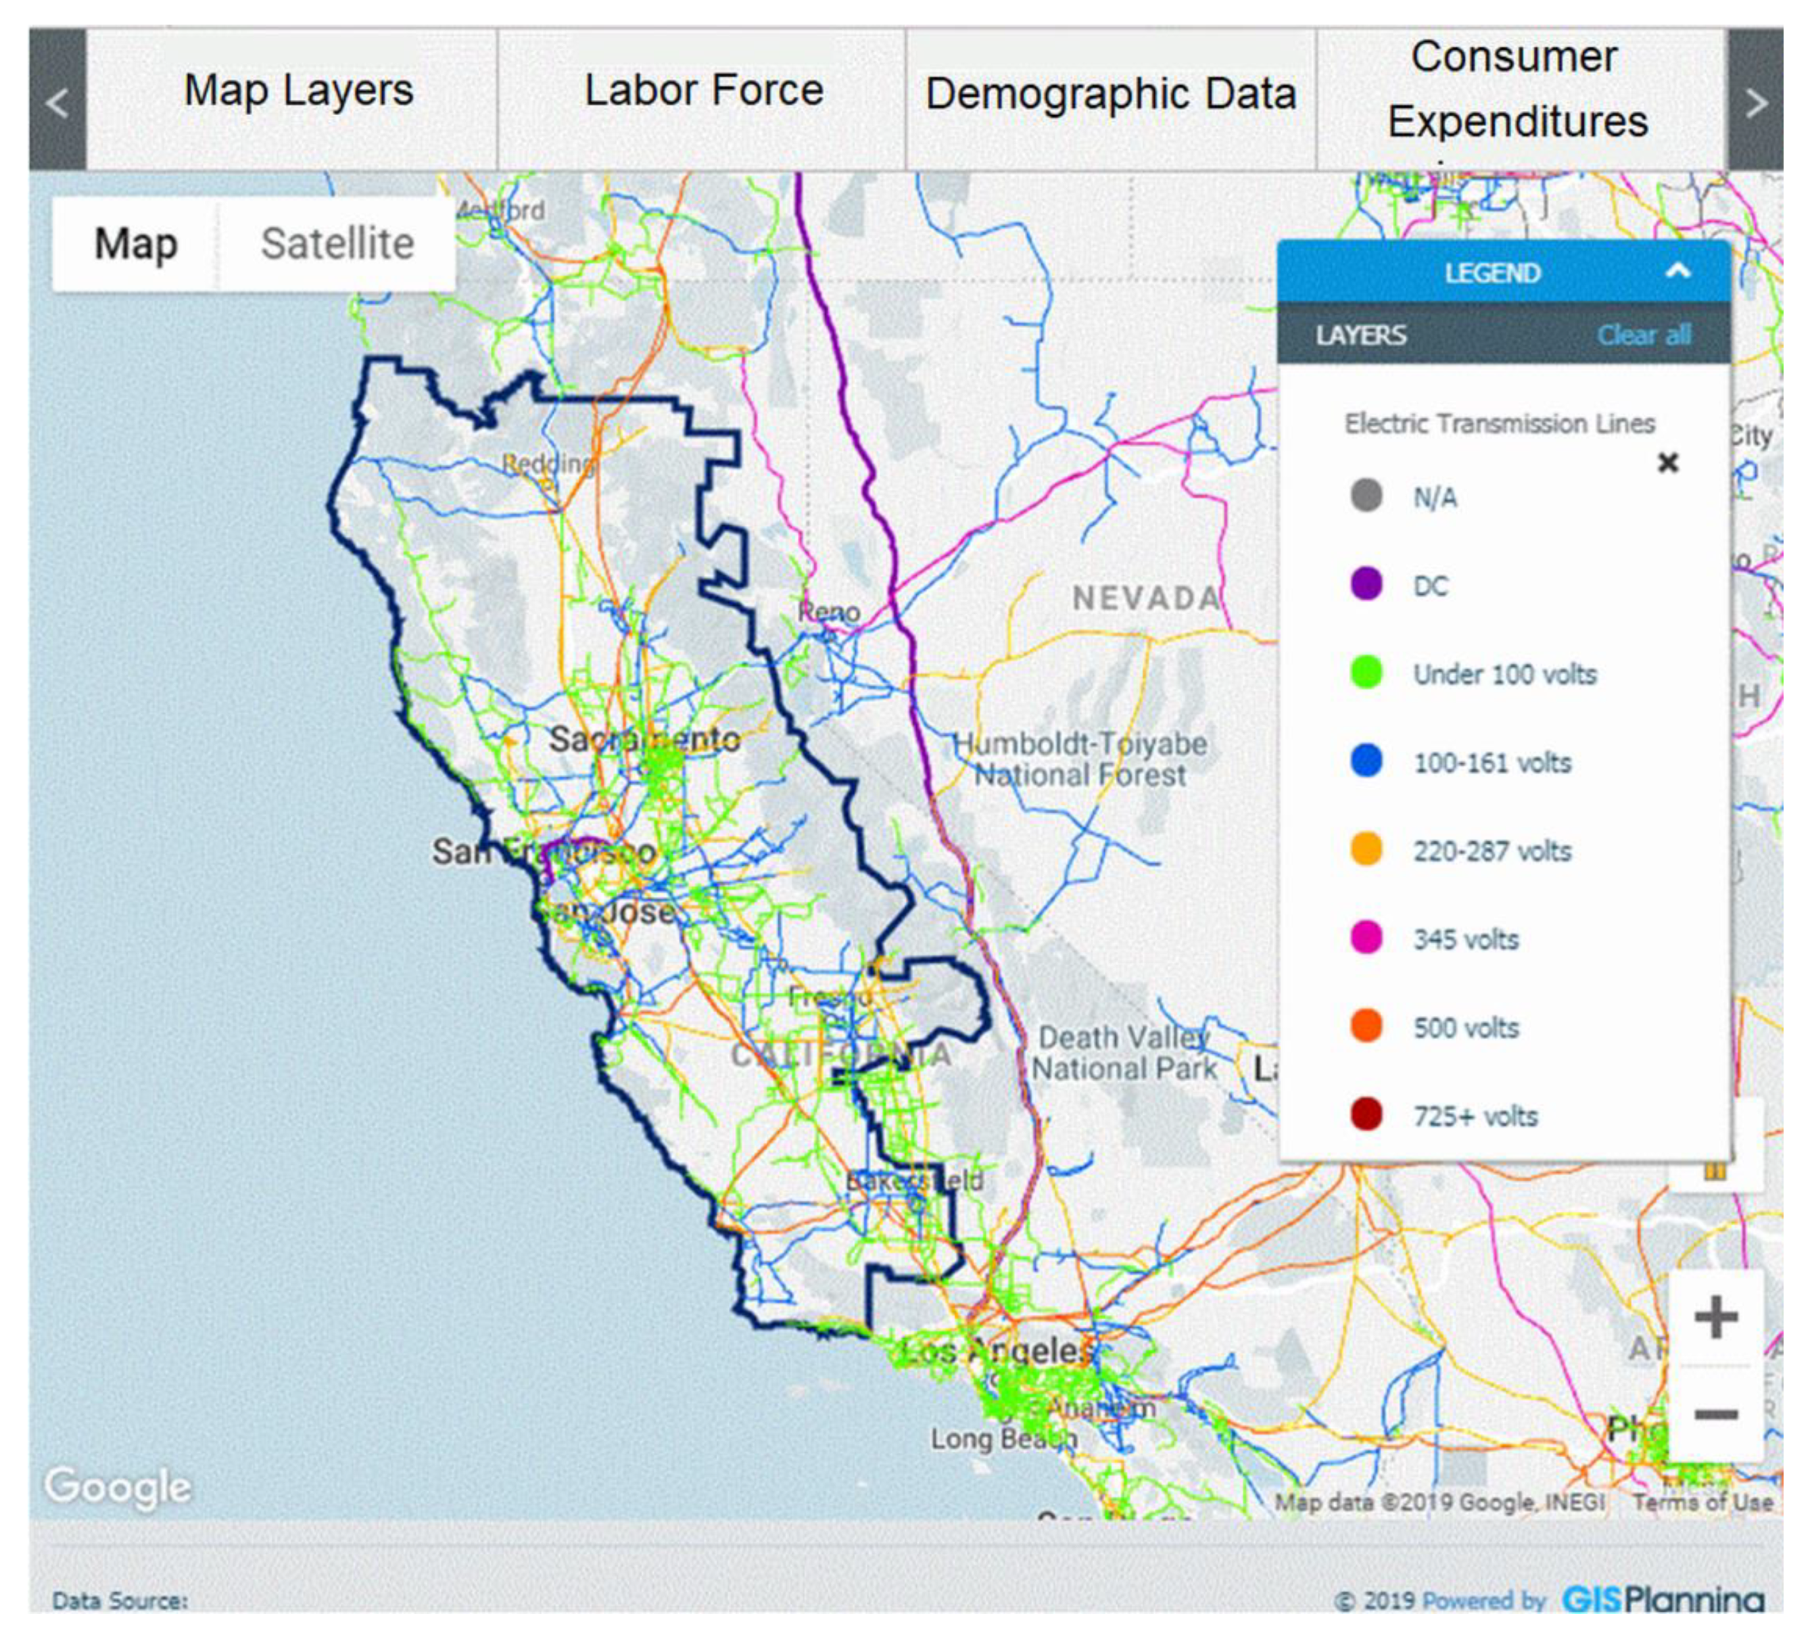Image resolution: width=1814 pixels, height=1637 pixels.
Task: Click the green Under 100 volts swatch
Action: point(1366,672)
